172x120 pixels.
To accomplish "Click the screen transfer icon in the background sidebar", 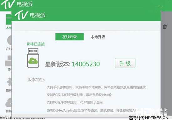I will tap(8, 61).
